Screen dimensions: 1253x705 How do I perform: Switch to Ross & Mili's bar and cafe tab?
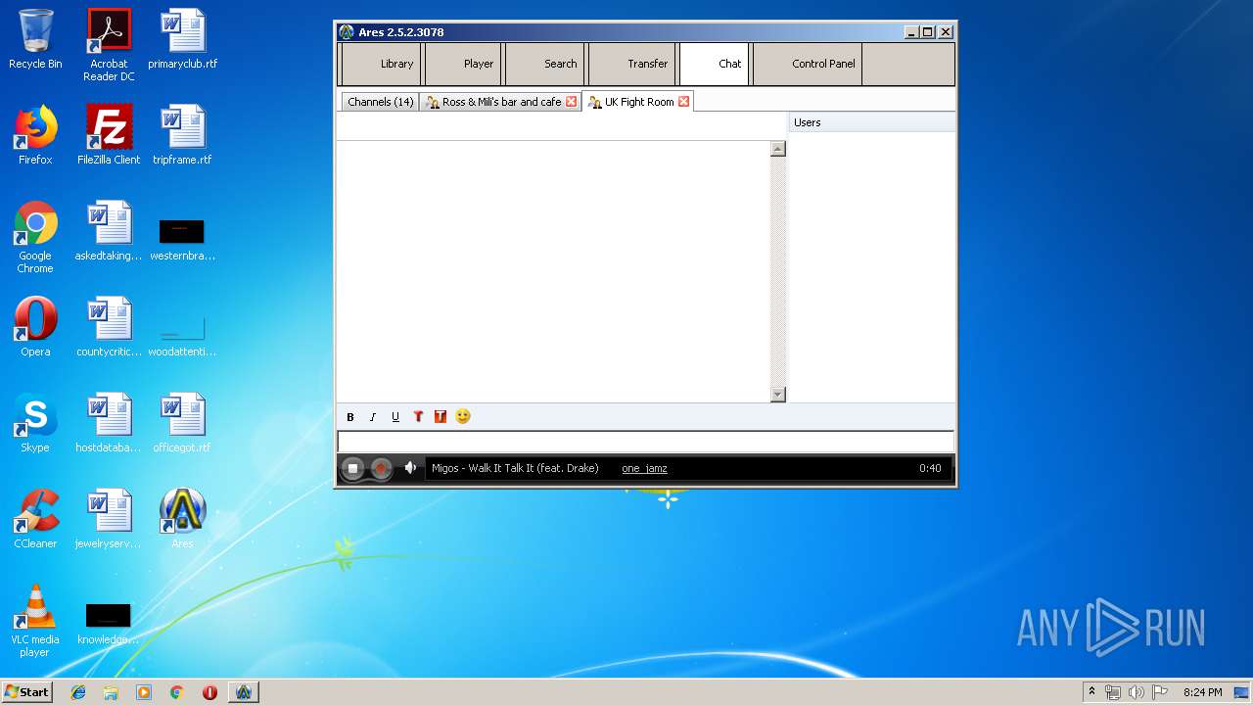pyautogui.click(x=500, y=102)
